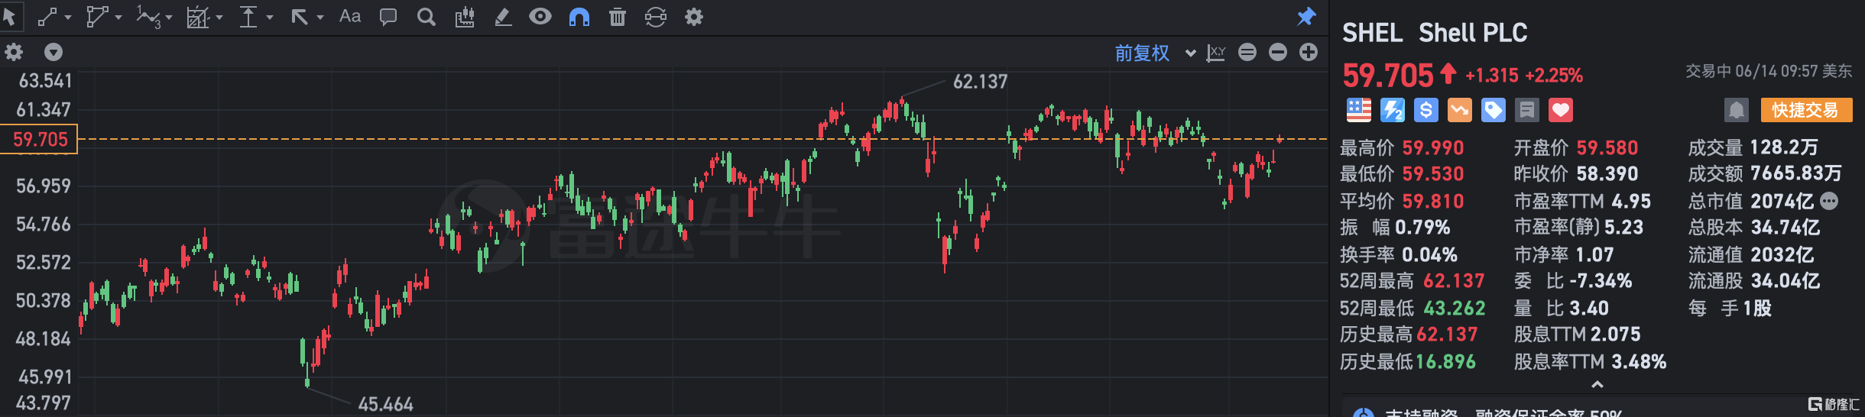
Task: Select the polygon shape drawing tool
Action: [x=96, y=17]
